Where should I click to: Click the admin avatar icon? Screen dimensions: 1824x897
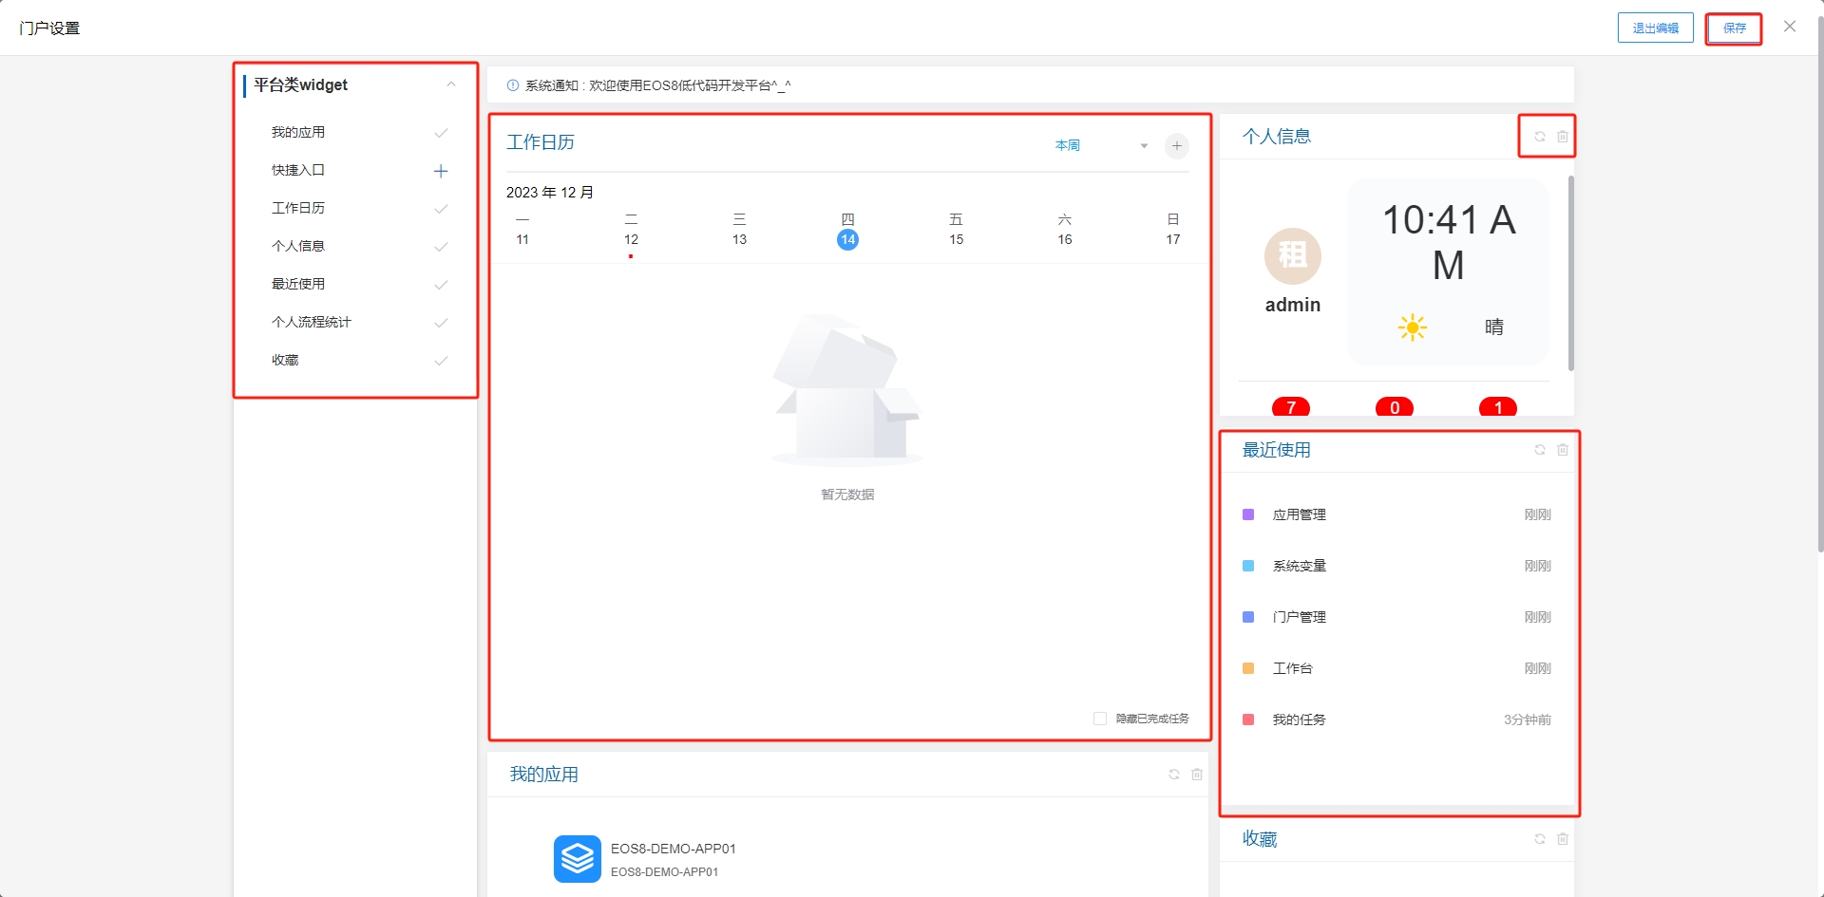[x=1292, y=256]
